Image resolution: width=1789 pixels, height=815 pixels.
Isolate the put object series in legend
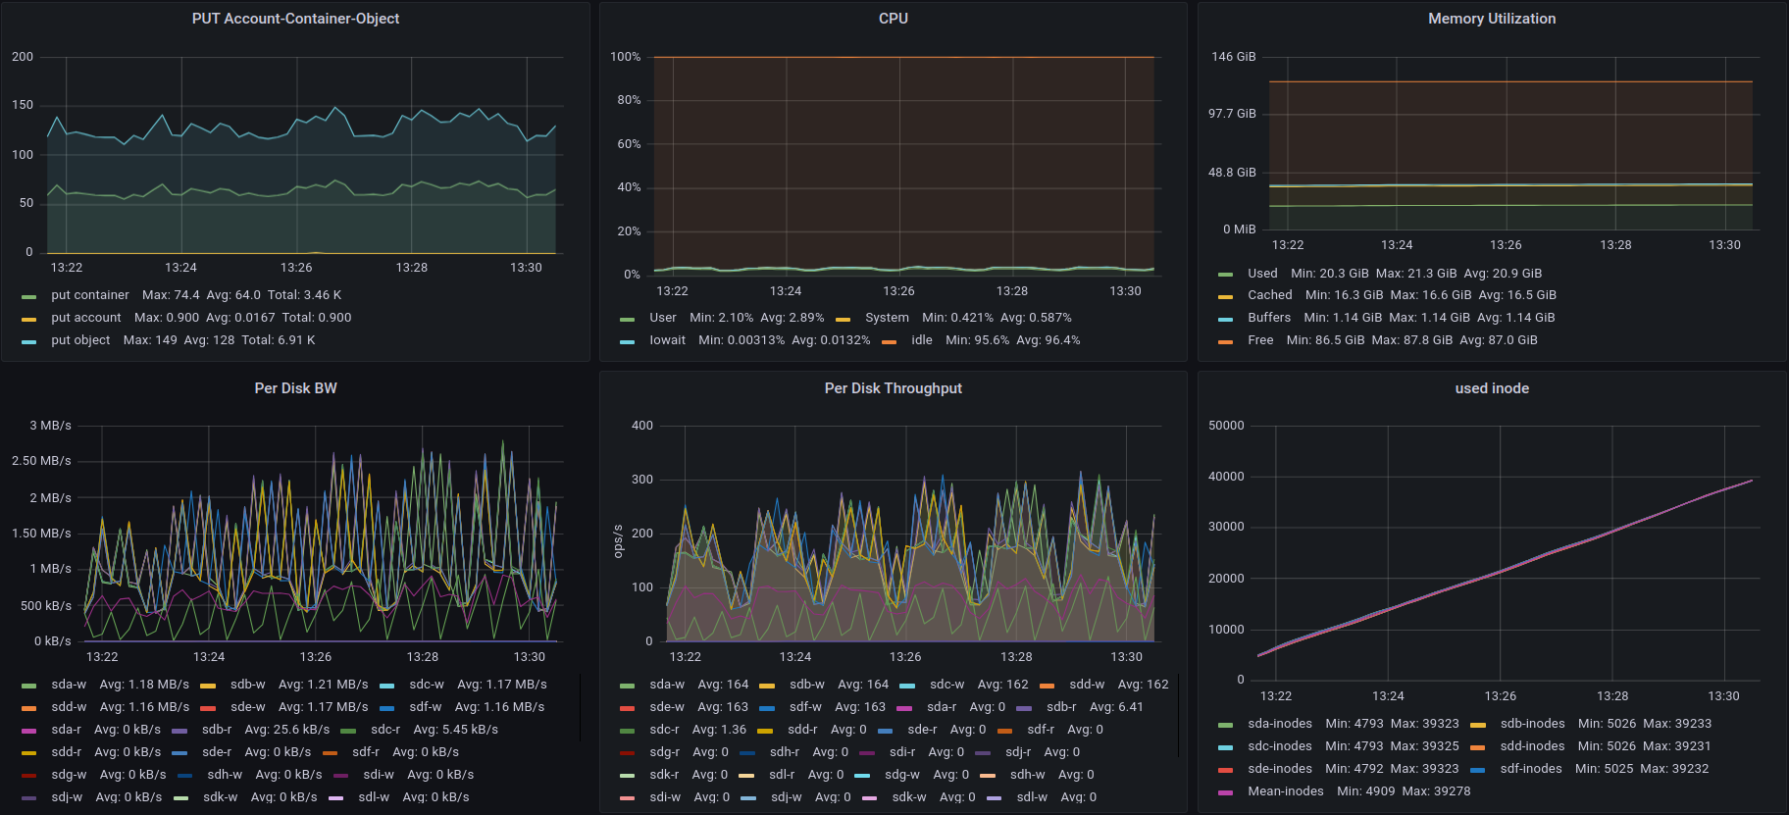point(80,340)
